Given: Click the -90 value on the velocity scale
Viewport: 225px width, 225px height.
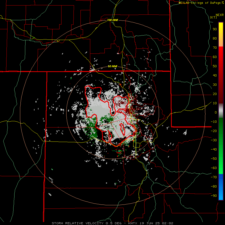Looking at the screenshot, I should coord(214,196).
